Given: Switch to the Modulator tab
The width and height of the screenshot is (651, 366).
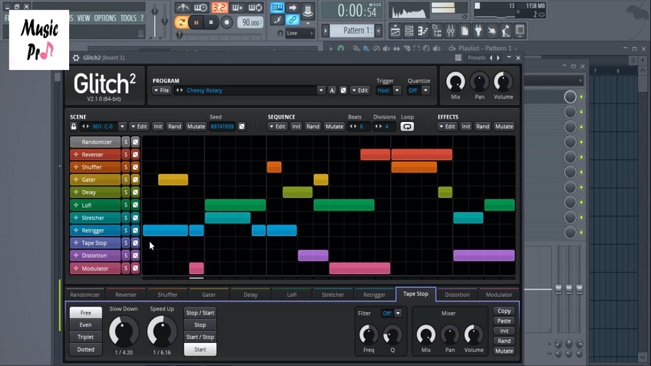Looking at the screenshot, I should 499,294.
